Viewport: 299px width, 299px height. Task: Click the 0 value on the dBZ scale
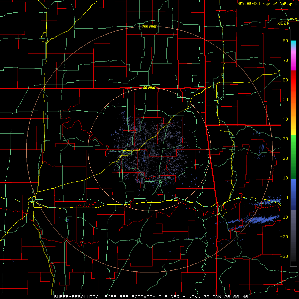point(287,198)
